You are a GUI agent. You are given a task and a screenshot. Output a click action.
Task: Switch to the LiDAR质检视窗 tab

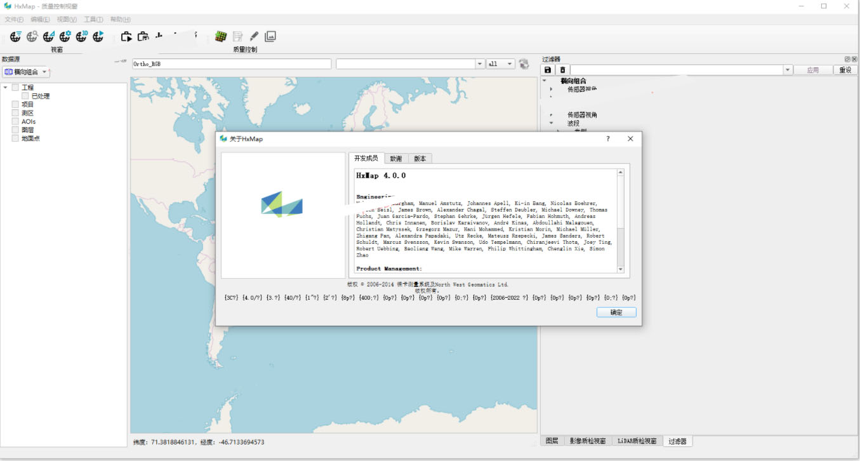point(637,441)
